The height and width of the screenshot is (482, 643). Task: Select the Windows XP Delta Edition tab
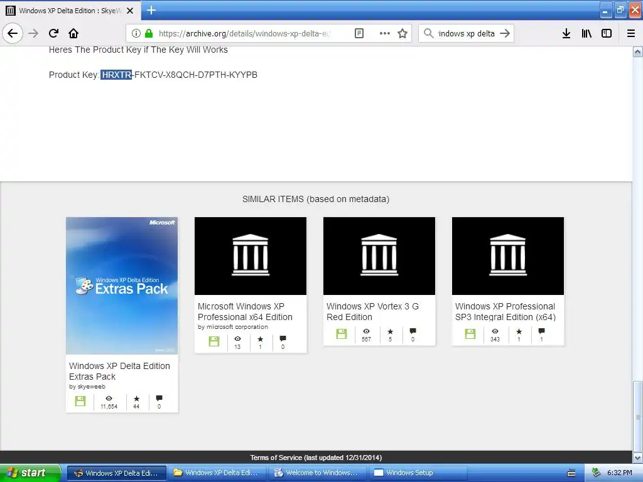click(70, 11)
